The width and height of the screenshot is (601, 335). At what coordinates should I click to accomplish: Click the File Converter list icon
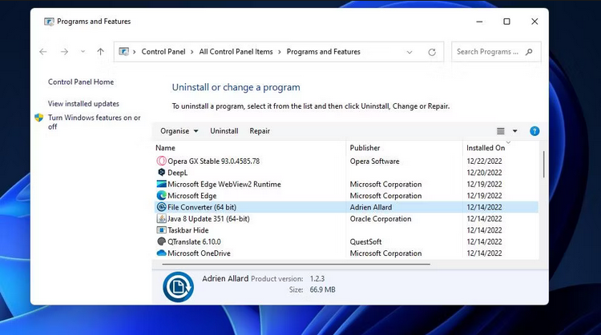click(x=162, y=207)
